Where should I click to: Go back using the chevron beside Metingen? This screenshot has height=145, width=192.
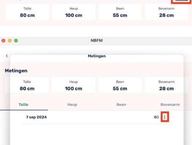(7, 56)
